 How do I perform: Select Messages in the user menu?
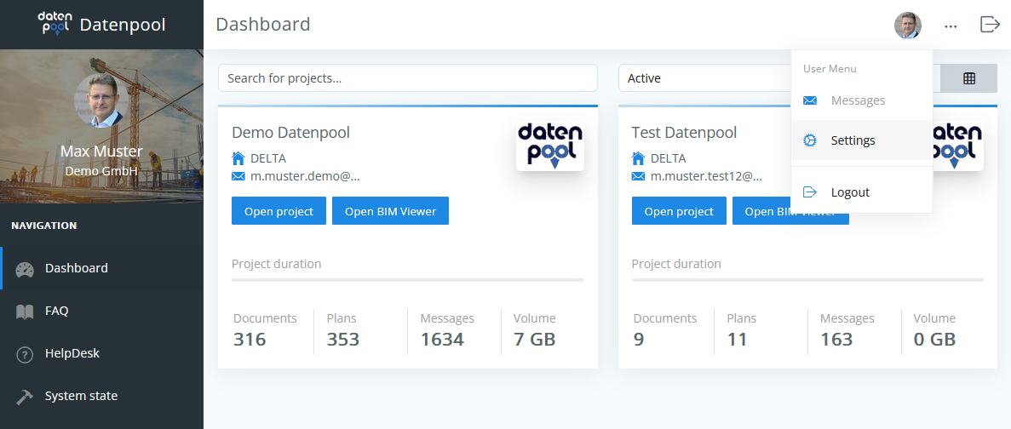pos(858,100)
